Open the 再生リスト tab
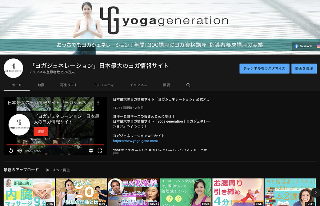The image size is (320, 206). pyautogui.click(x=69, y=85)
